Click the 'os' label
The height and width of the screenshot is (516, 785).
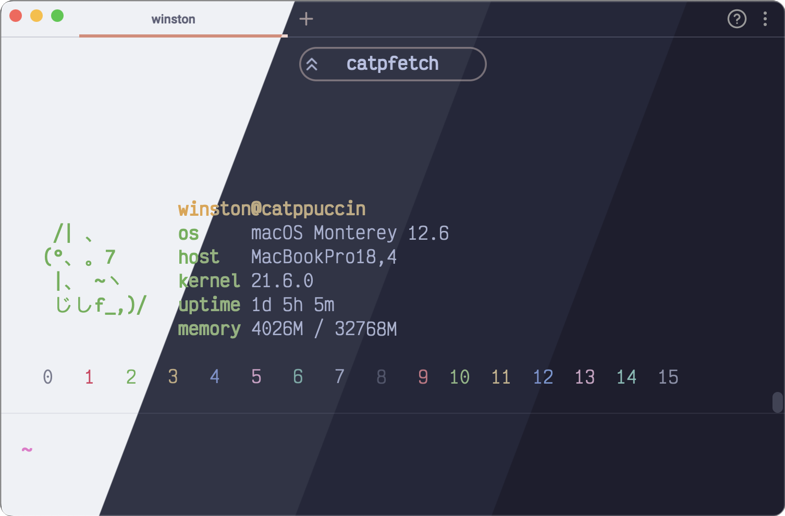(x=188, y=234)
